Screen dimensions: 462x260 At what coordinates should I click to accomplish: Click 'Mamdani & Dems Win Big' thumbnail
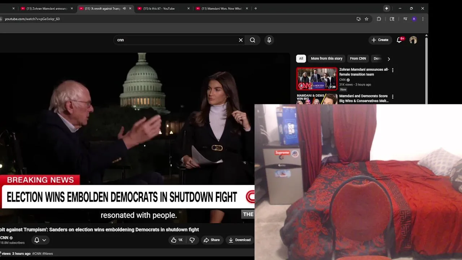tap(317, 99)
